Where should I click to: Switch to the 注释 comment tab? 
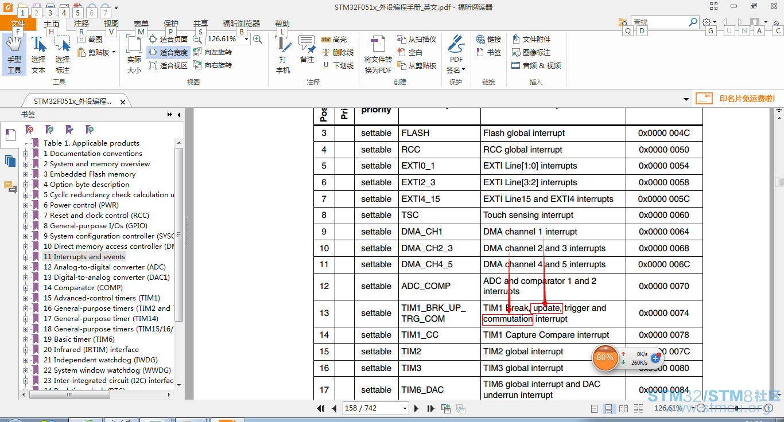click(81, 24)
